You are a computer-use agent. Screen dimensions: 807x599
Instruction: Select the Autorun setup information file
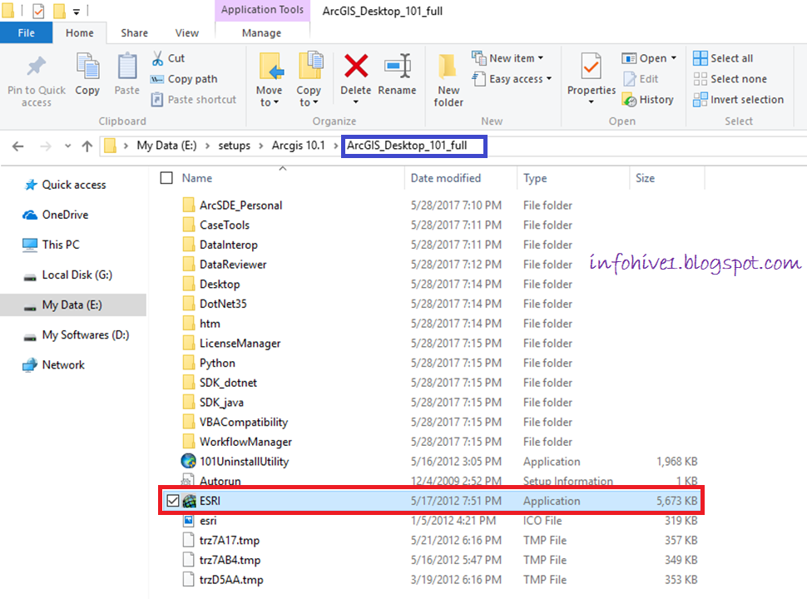click(x=220, y=481)
